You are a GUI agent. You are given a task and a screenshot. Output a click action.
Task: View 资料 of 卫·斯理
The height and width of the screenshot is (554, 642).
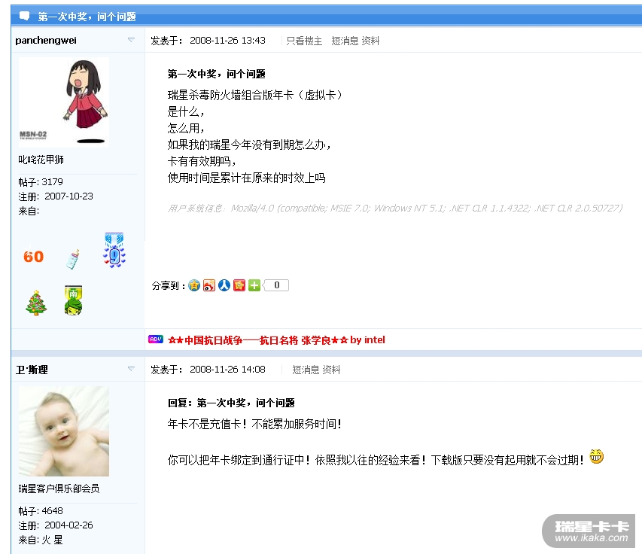click(331, 370)
